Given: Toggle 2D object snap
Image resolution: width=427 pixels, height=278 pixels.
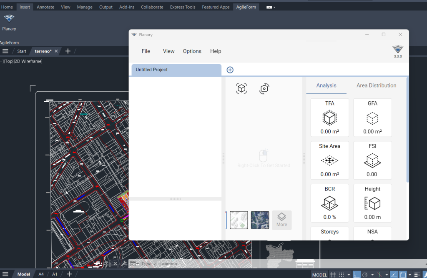Looking at the screenshot, I should (x=403, y=275).
